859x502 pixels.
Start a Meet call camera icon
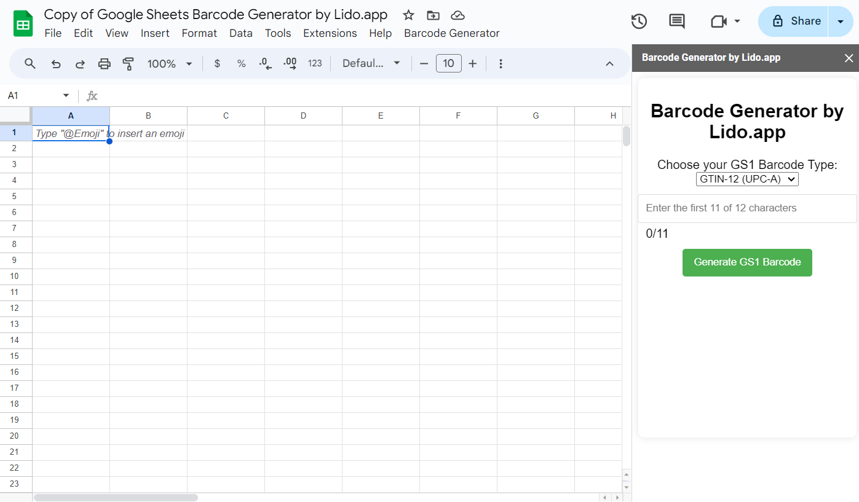coord(718,22)
